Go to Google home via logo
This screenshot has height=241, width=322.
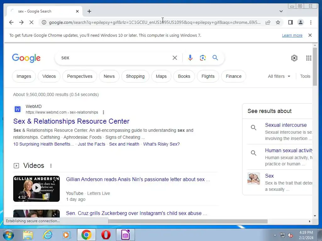(x=26, y=58)
